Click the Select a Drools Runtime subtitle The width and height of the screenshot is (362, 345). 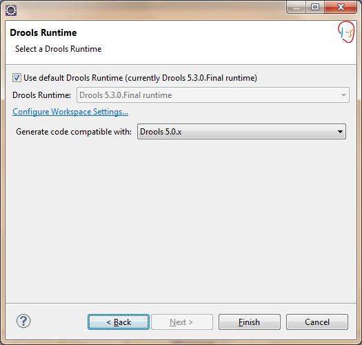59,49
